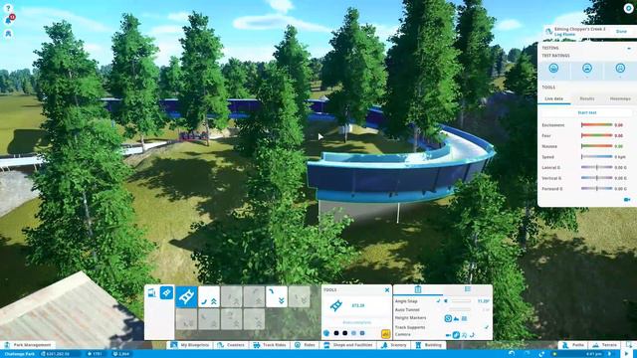Click the ride camera icon in Testing panel
Viewport: 637px width, 358px height.
[627, 199]
